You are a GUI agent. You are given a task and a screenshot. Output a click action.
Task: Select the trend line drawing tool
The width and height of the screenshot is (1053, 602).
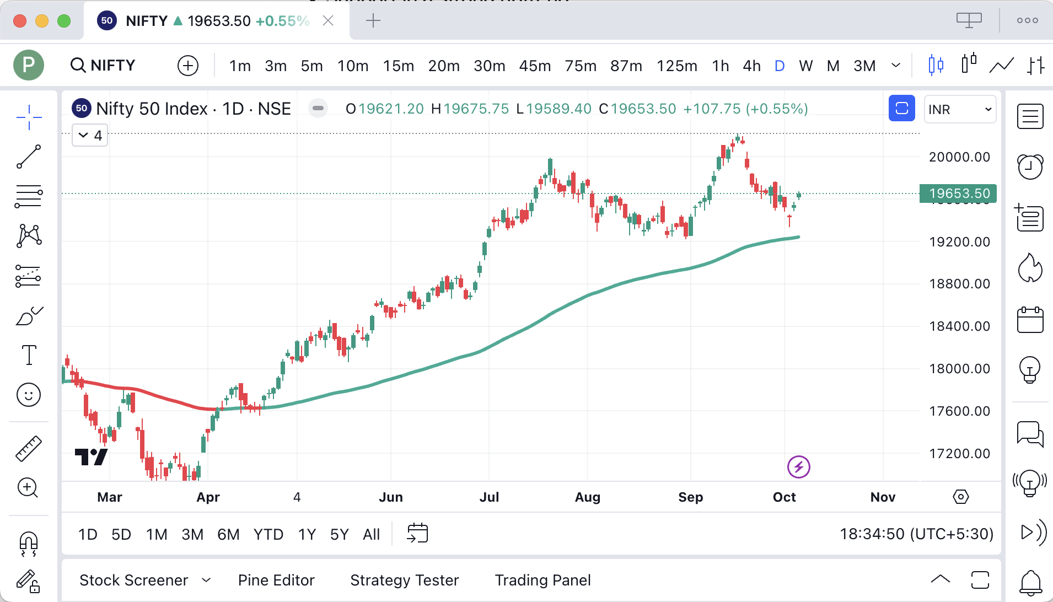tap(29, 157)
